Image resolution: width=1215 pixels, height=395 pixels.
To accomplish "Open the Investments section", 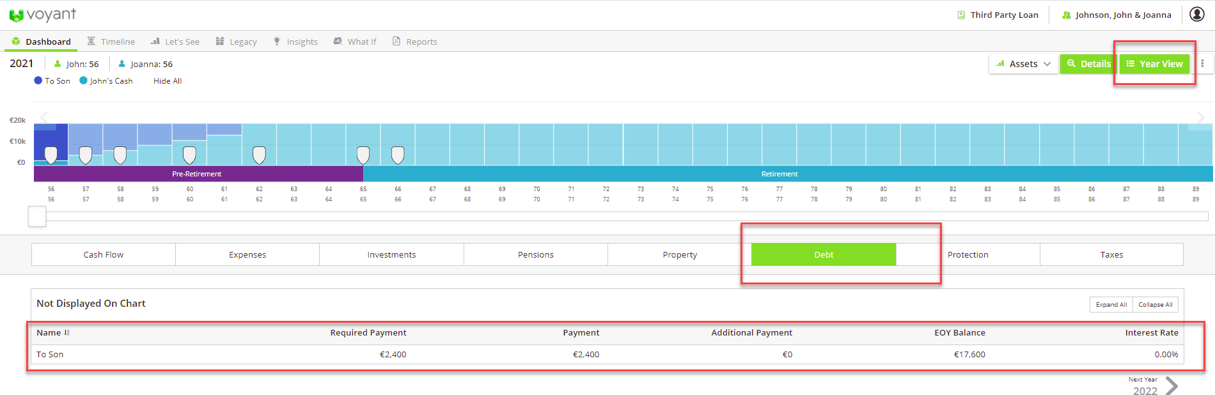I will (x=391, y=254).
